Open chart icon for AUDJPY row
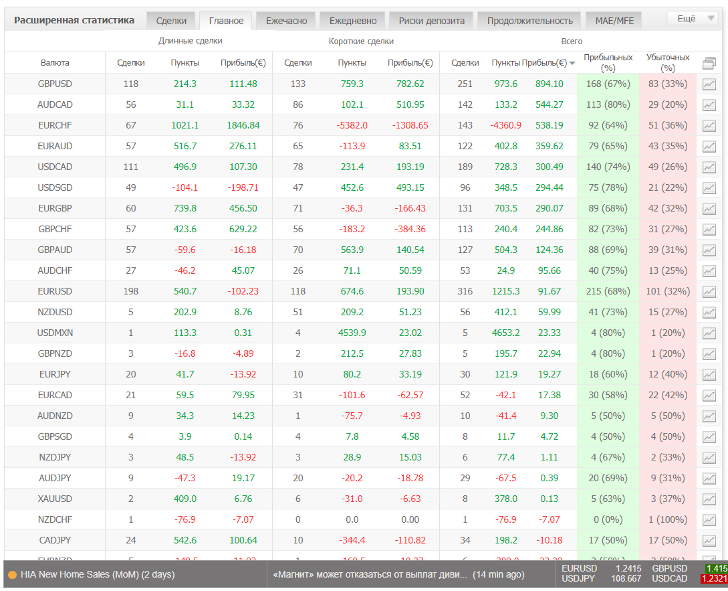The height and width of the screenshot is (591, 728). pyautogui.click(x=709, y=478)
